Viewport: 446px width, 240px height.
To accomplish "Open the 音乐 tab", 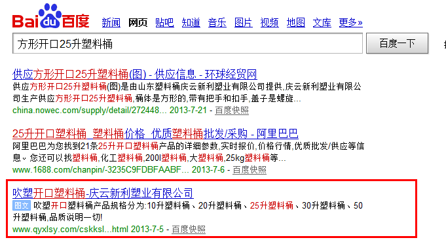I will tap(217, 22).
